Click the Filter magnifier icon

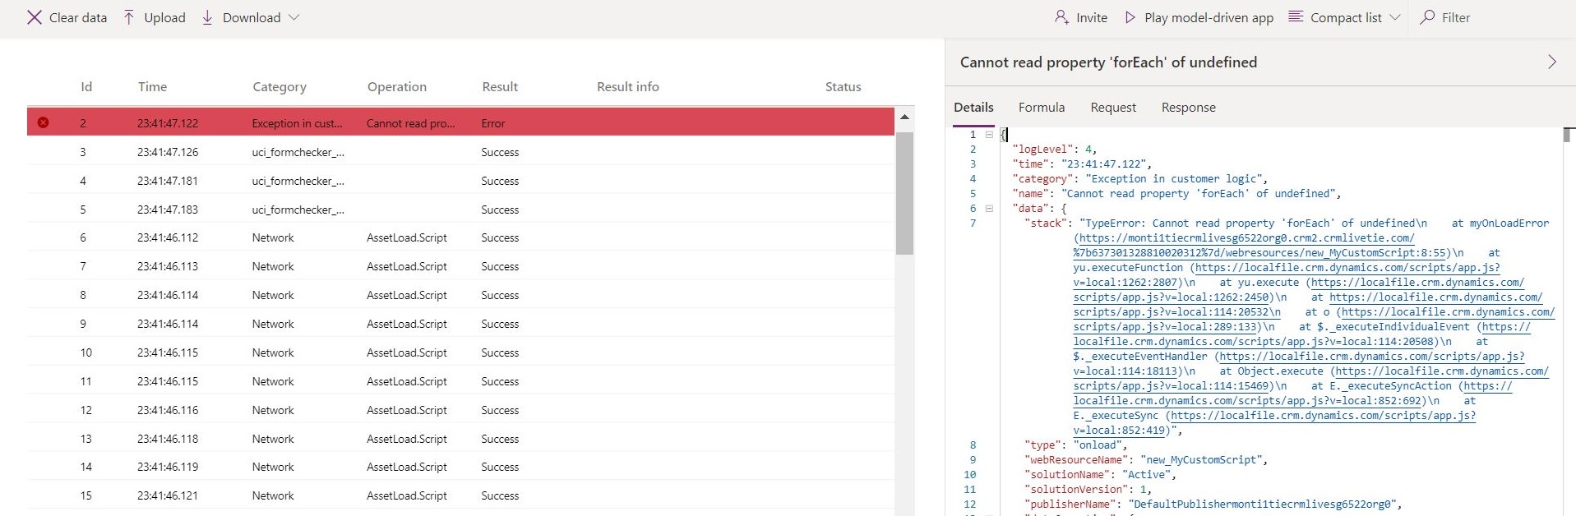(1427, 17)
